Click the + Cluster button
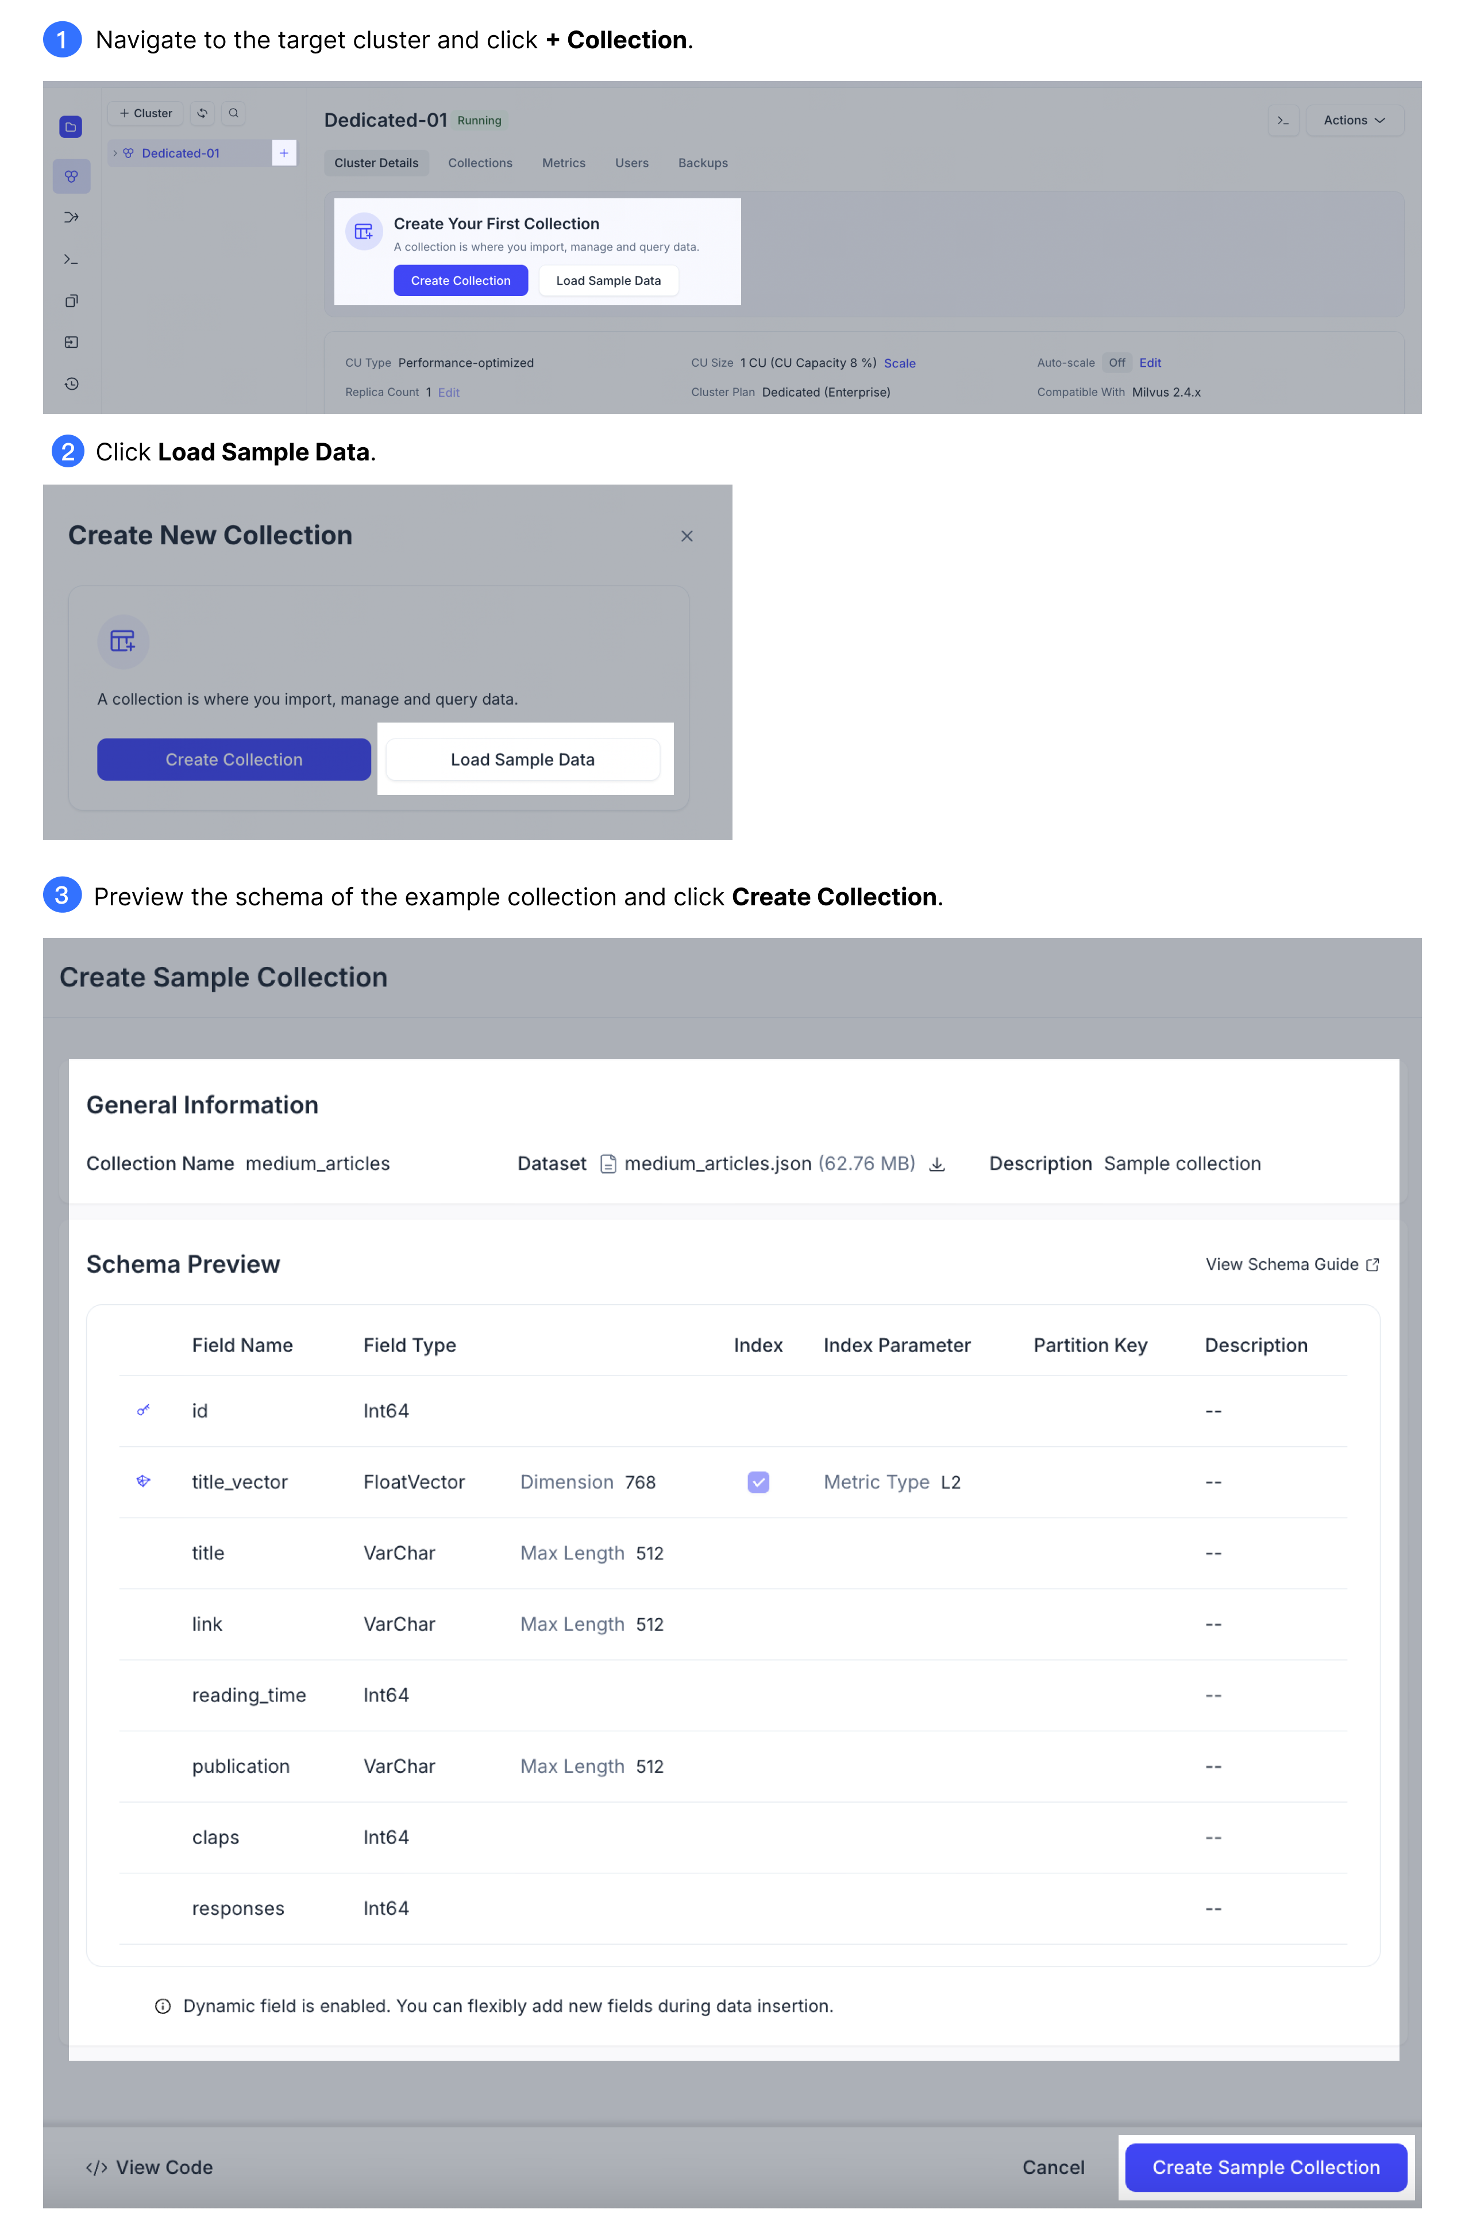Viewport: 1465px width, 2228px height. (x=146, y=113)
